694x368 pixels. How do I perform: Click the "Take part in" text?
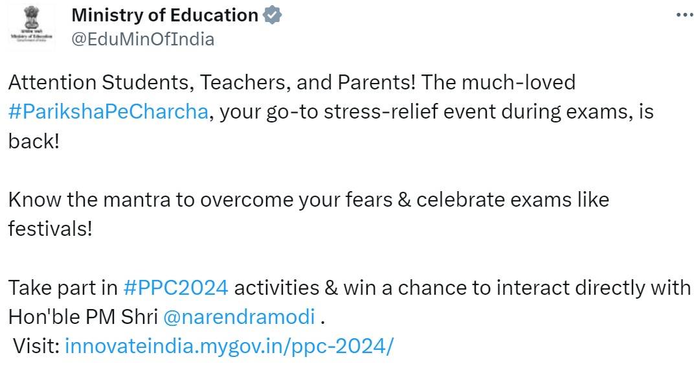(62, 287)
